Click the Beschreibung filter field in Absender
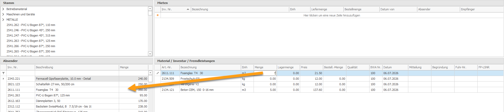Image resolution: width=504 pixels, height=112 pixels. 77,73
